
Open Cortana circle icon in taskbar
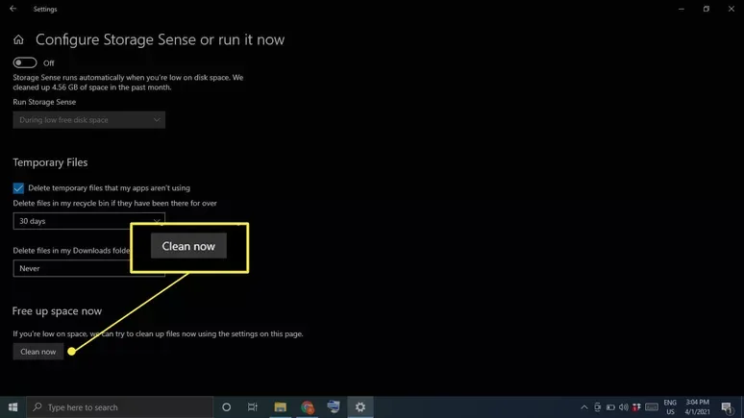tap(226, 407)
